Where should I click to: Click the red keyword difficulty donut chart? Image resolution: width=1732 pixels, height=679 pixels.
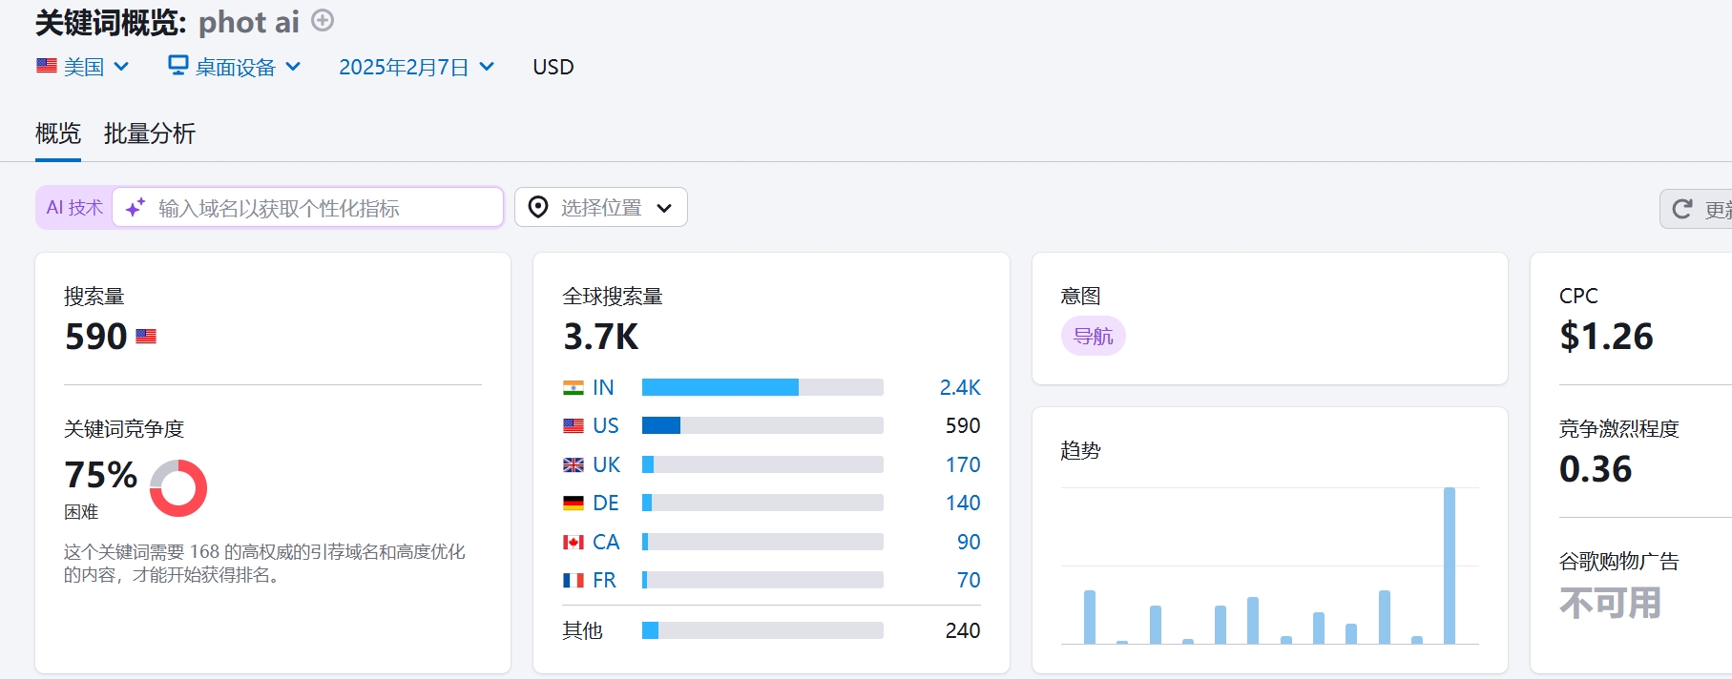(178, 488)
